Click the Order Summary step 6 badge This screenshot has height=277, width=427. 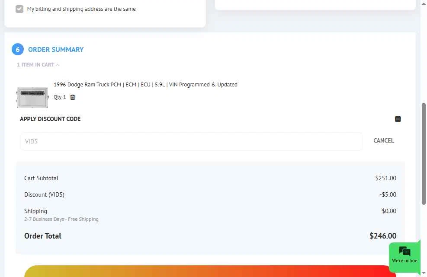[18, 50]
